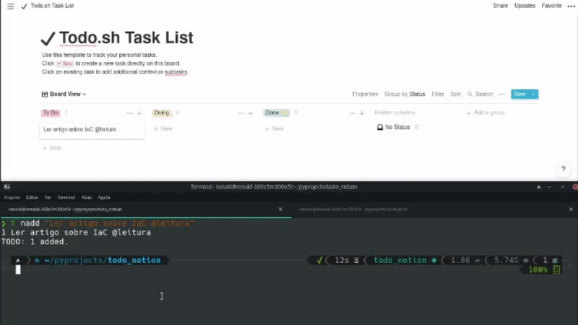Open the Ver terminal menu
This screenshot has height=325, width=578.
pyautogui.click(x=48, y=197)
